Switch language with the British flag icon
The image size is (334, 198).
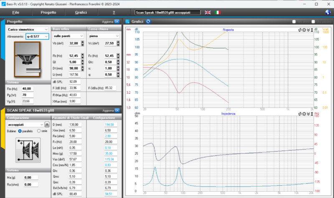pos(207,13)
